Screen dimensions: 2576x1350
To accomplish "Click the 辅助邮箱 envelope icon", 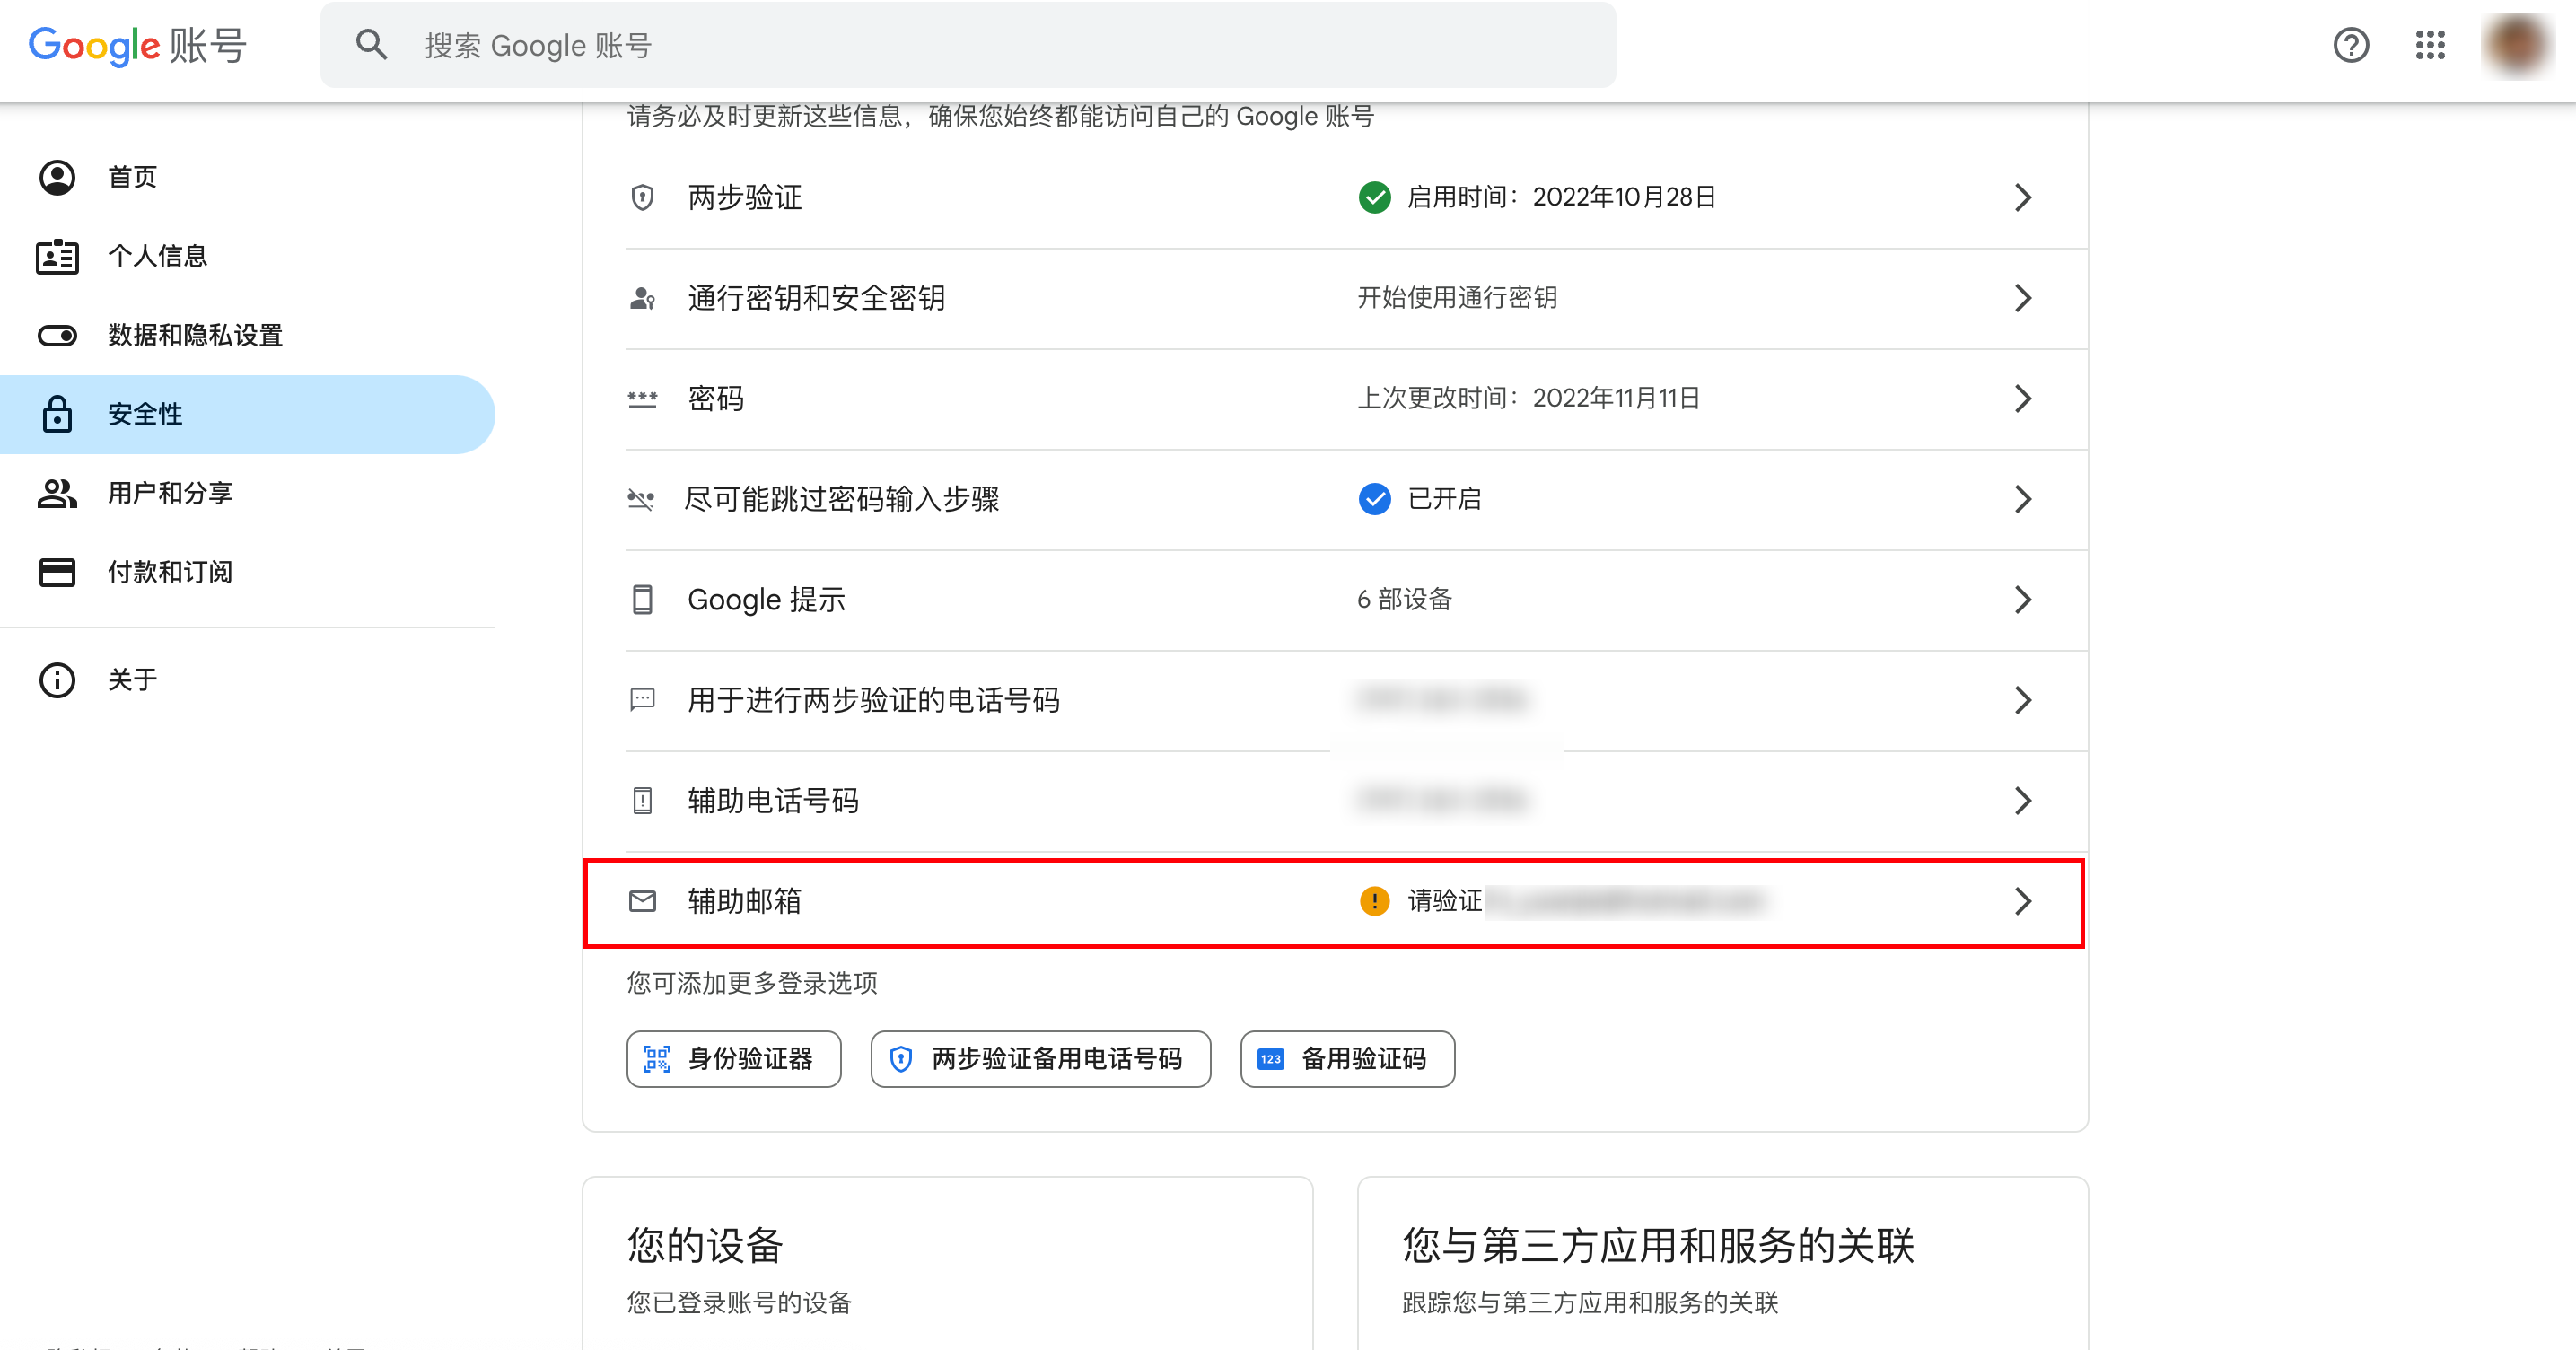I will [642, 901].
